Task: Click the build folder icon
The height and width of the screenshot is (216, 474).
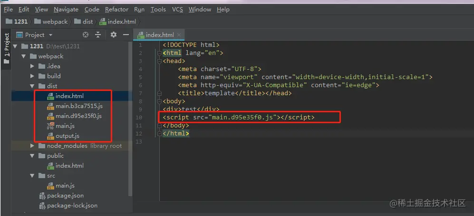Action: [42, 76]
